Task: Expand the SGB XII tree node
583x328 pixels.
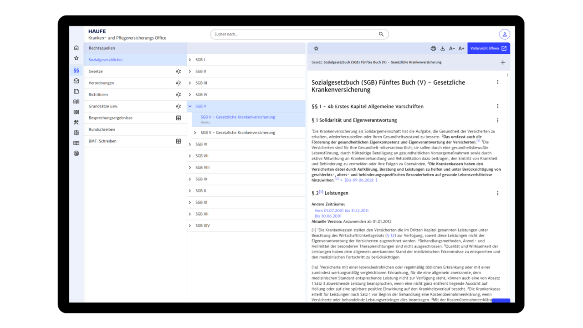Action: [190, 214]
